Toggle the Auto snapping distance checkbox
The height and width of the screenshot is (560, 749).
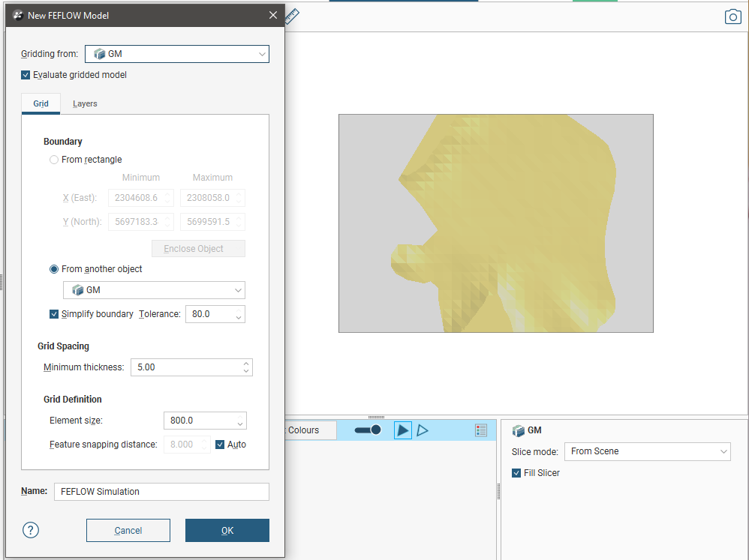pyautogui.click(x=220, y=445)
